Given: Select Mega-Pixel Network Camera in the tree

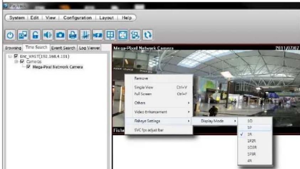Looking at the screenshot, I should [58, 67].
